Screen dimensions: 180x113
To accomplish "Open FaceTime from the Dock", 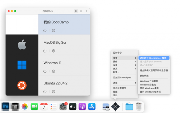I will [34, 106].
